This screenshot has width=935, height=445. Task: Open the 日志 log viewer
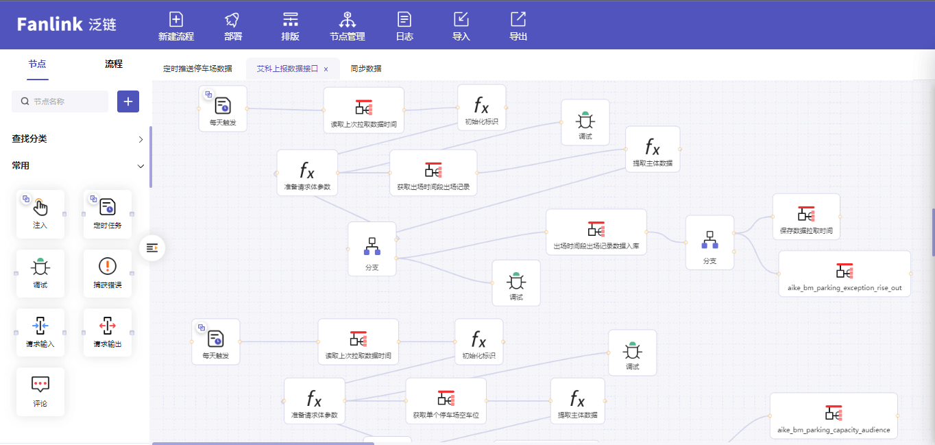[404, 21]
